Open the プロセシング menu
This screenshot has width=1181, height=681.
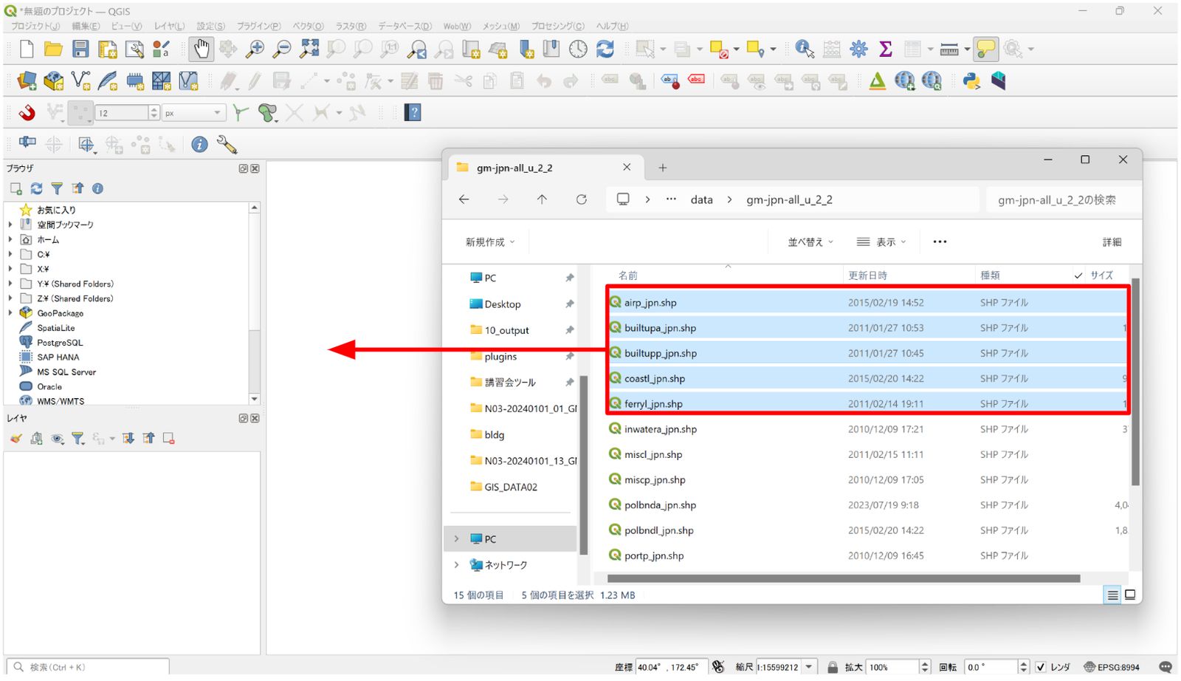click(x=557, y=26)
